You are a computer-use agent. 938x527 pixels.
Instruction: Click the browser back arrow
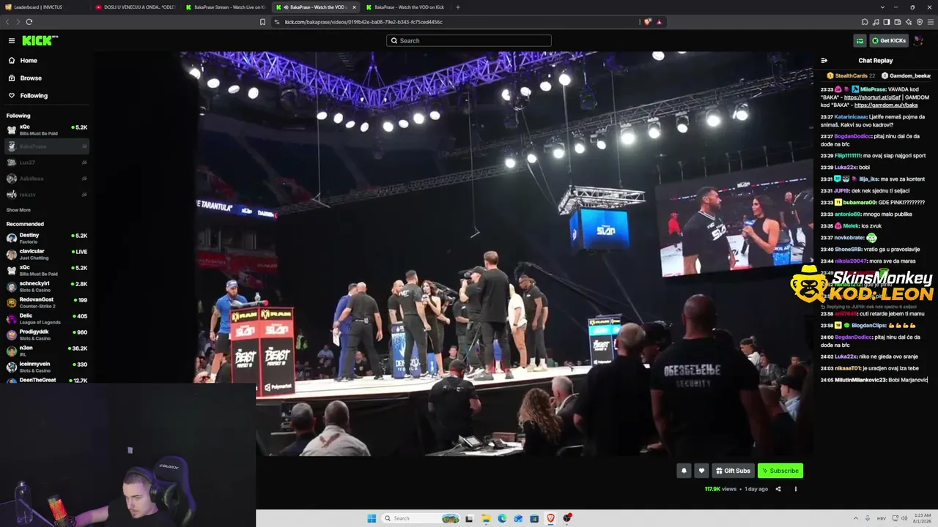tap(7, 22)
